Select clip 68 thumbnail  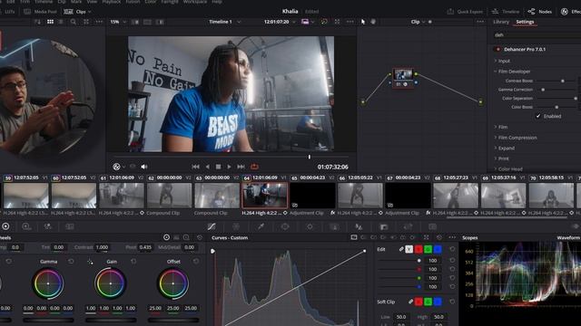tap(456, 195)
